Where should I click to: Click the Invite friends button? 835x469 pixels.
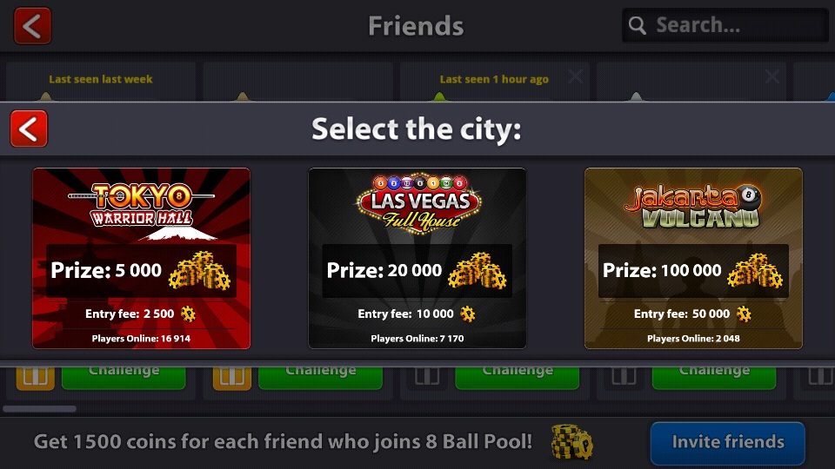(x=727, y=442)
